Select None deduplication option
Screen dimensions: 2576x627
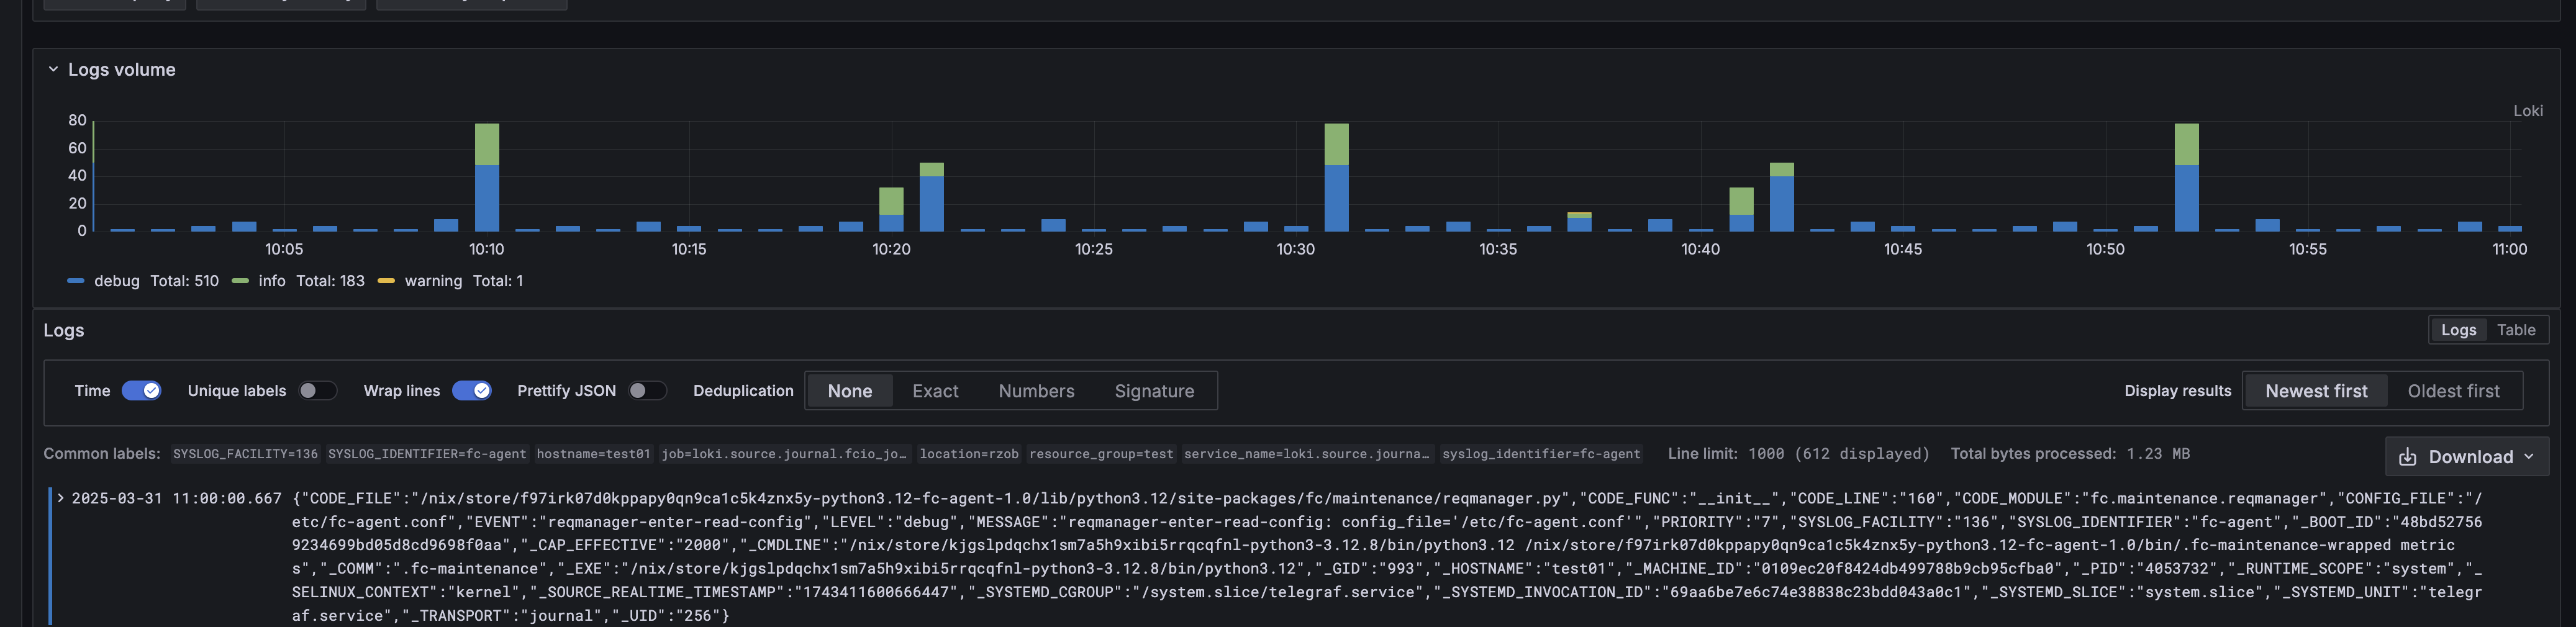(849, 391)
